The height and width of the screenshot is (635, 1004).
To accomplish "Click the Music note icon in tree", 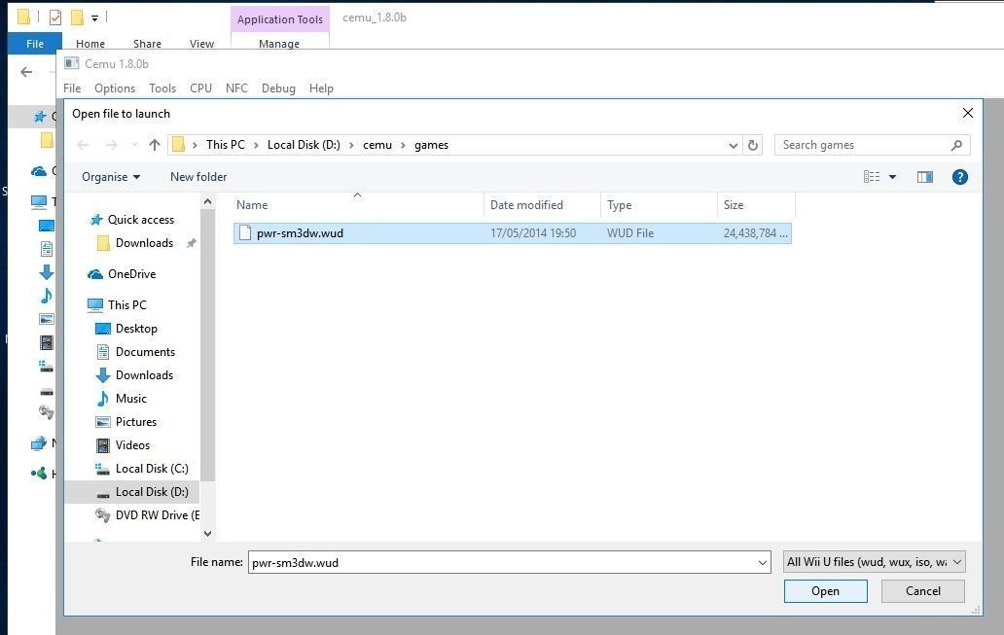I will [x=102, y=398].
